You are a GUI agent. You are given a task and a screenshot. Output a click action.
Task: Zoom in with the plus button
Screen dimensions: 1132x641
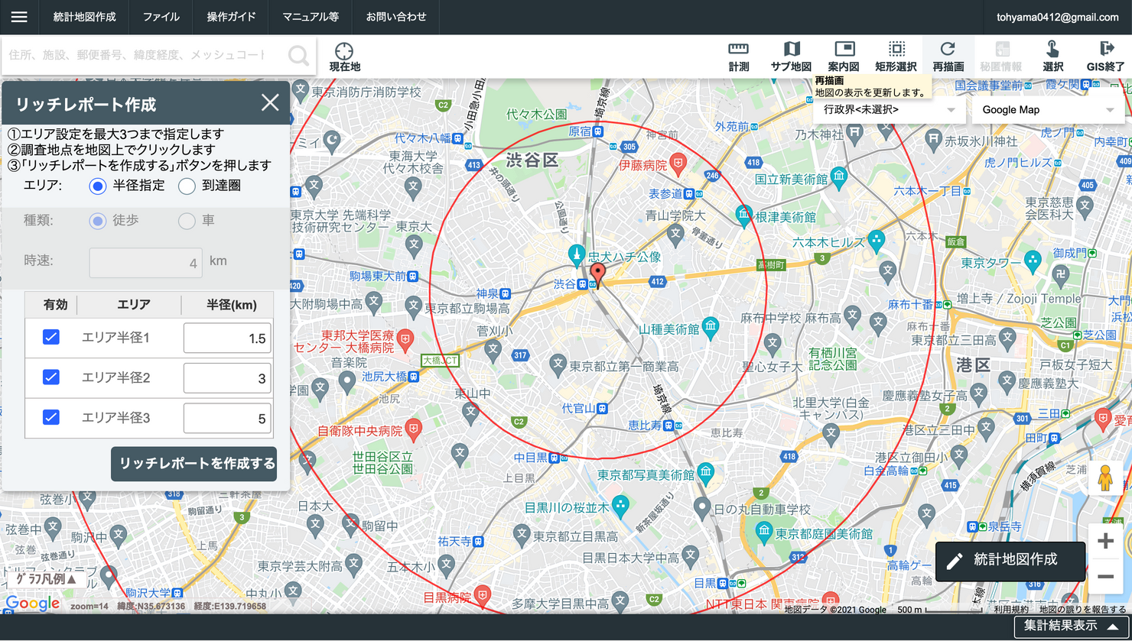1105,541
